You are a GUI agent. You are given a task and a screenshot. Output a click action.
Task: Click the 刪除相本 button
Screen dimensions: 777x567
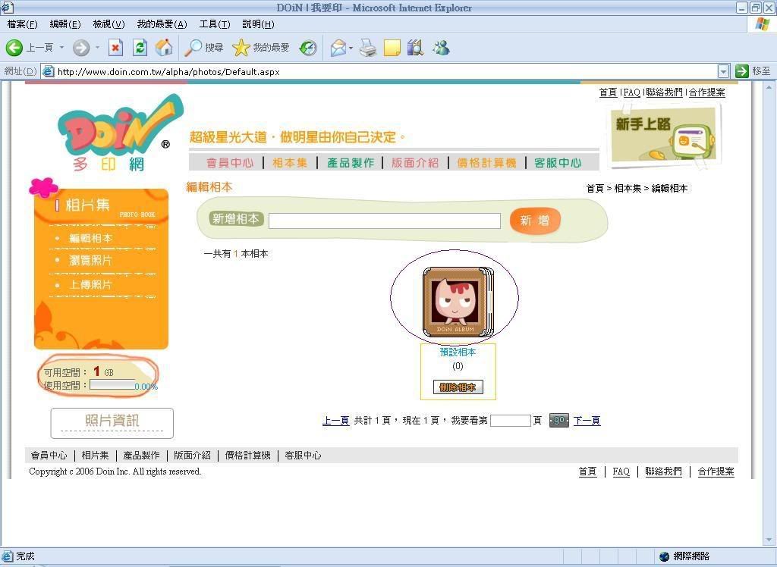pos(458,387)
